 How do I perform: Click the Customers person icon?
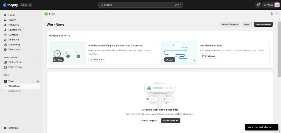(x=5, y=30)
